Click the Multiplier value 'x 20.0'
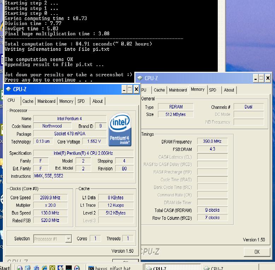275x270 pixels. (50, 205)
